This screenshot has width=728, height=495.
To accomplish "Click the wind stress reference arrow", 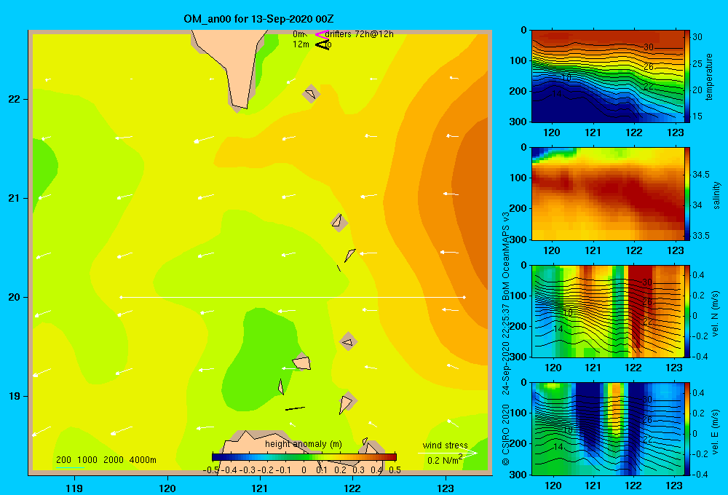I will tap(447, 453).
